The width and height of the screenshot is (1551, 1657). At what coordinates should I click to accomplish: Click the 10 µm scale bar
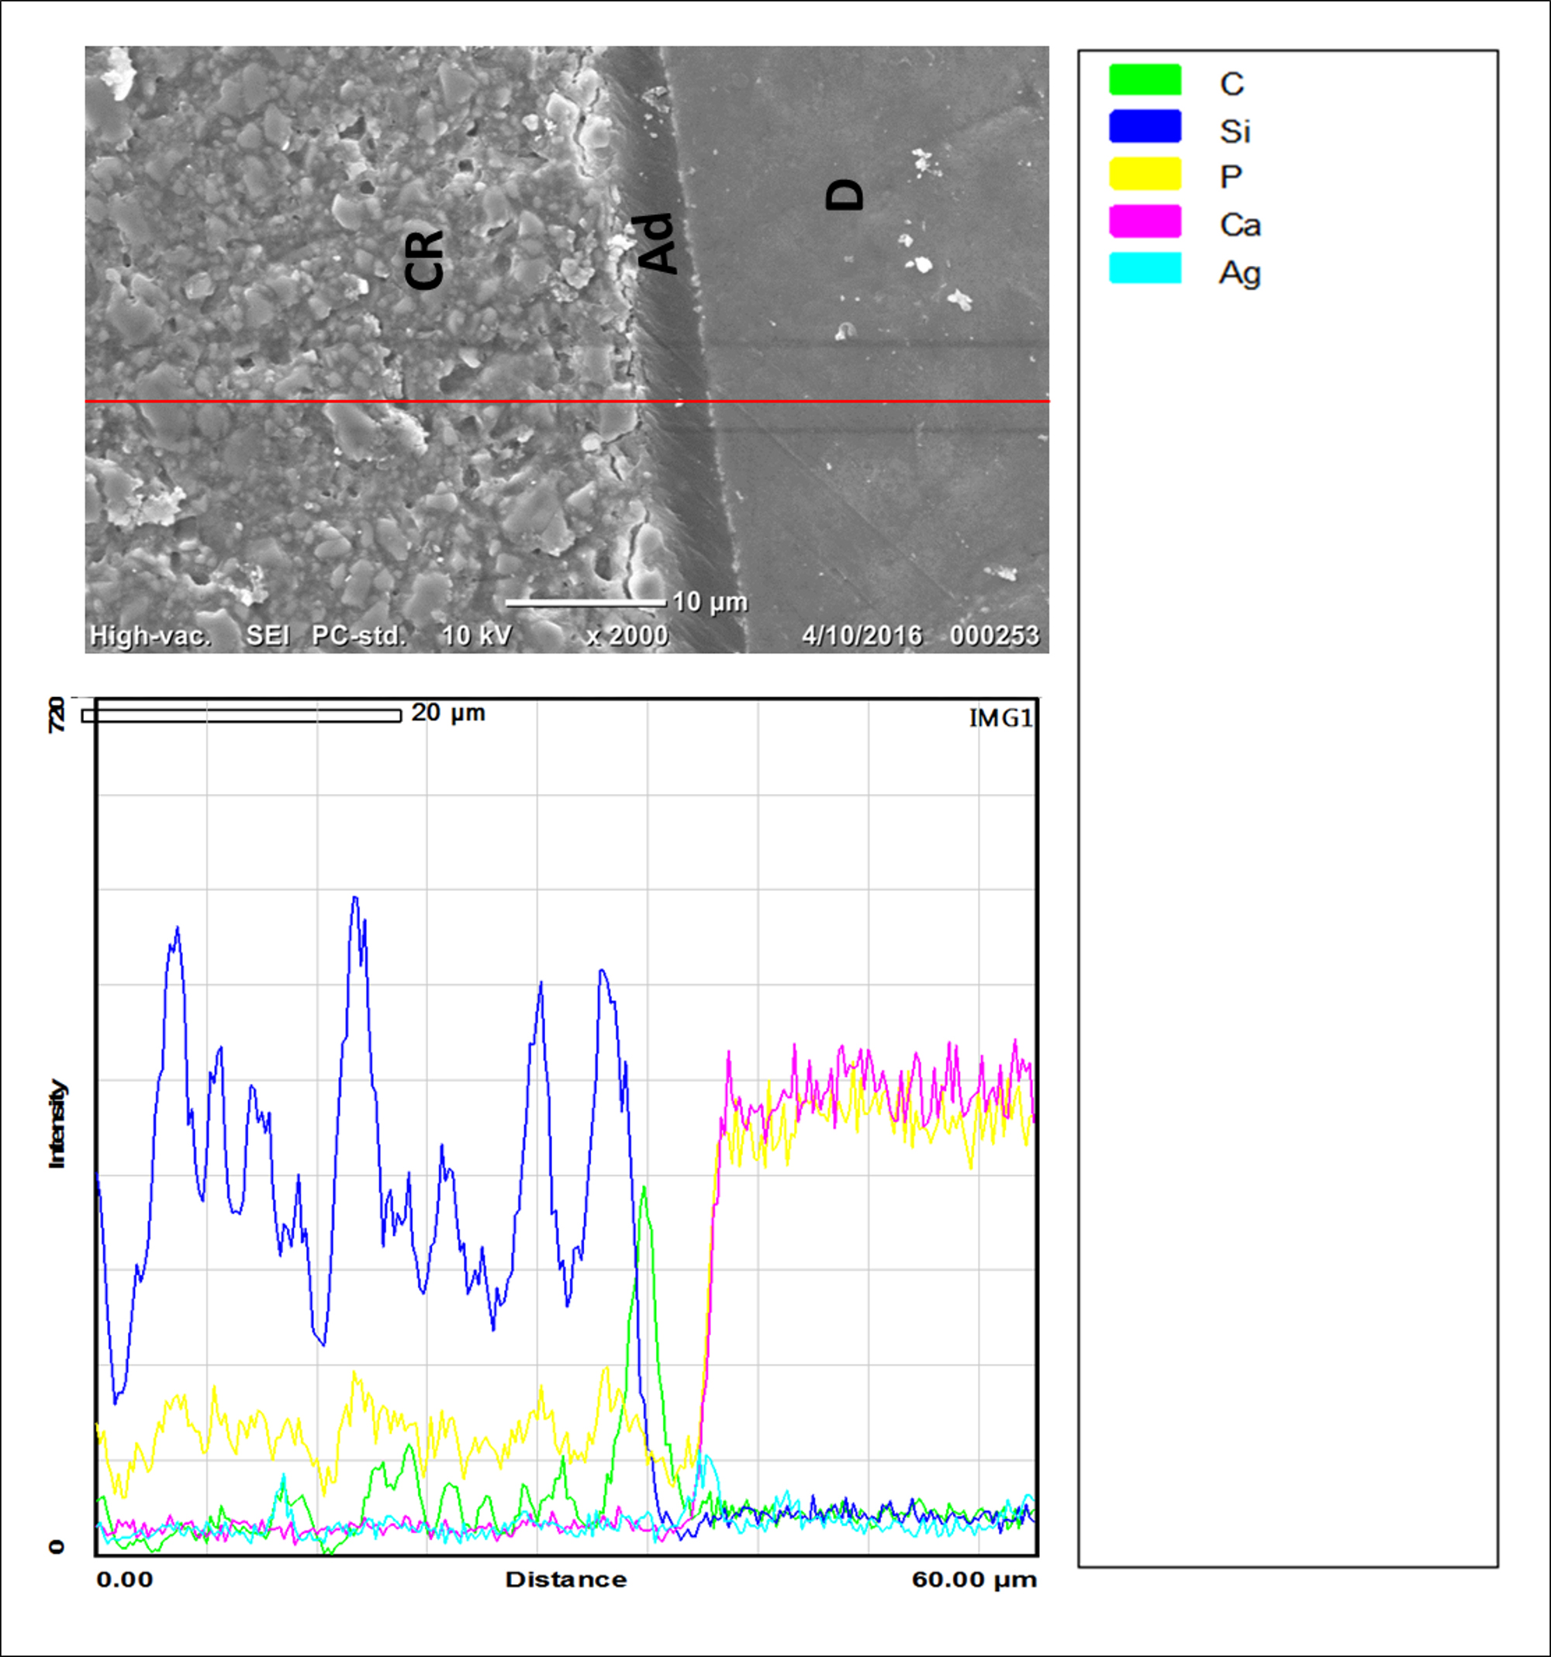[x=585, y=602]
